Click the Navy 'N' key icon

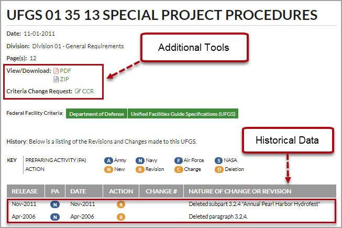140,160
